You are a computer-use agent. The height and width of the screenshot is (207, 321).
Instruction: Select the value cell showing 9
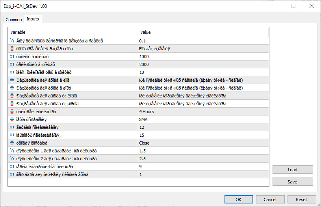pyautogui.click(x=203, y=167)
